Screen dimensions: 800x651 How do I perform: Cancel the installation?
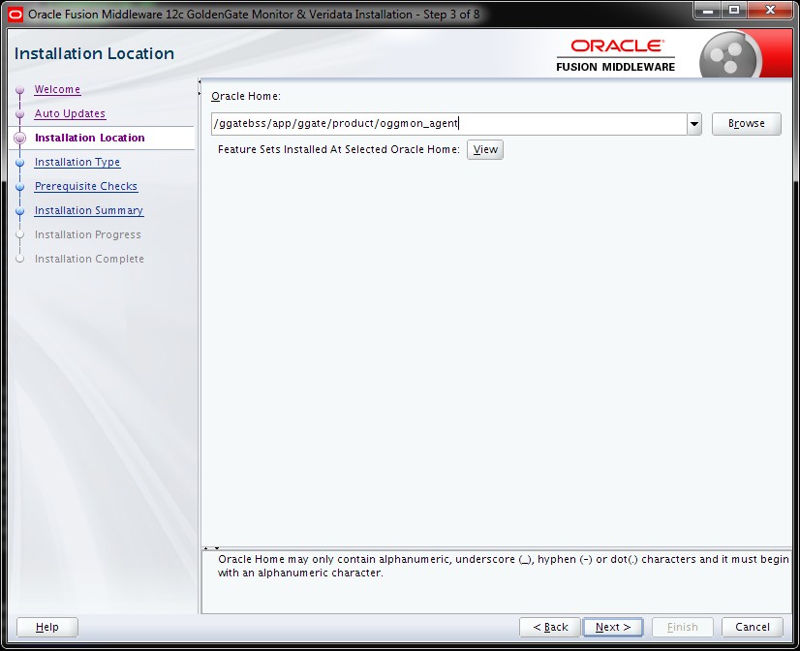752,627
